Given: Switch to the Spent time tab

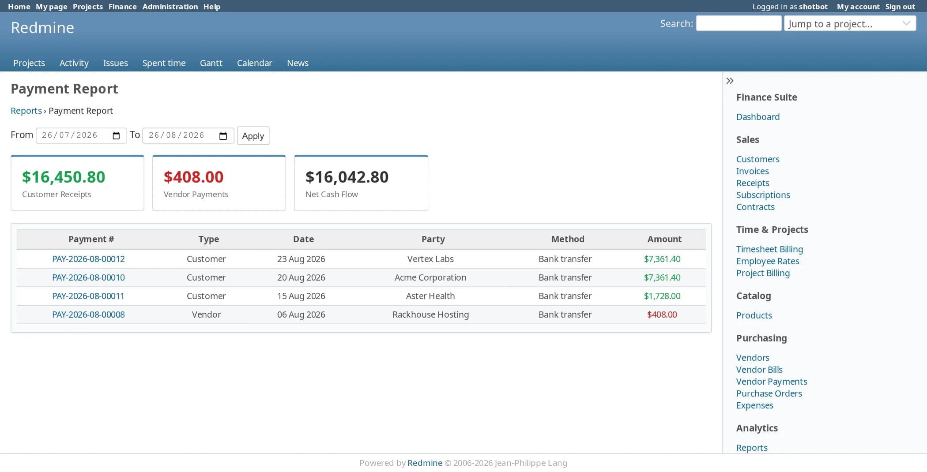Looking at the screenshot, I should (x=164, y=63).
